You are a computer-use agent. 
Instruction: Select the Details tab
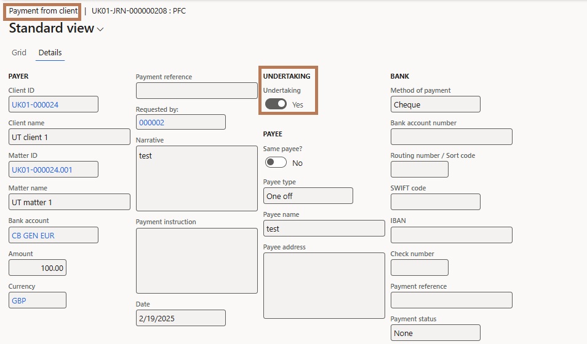(x=50, y=52)
